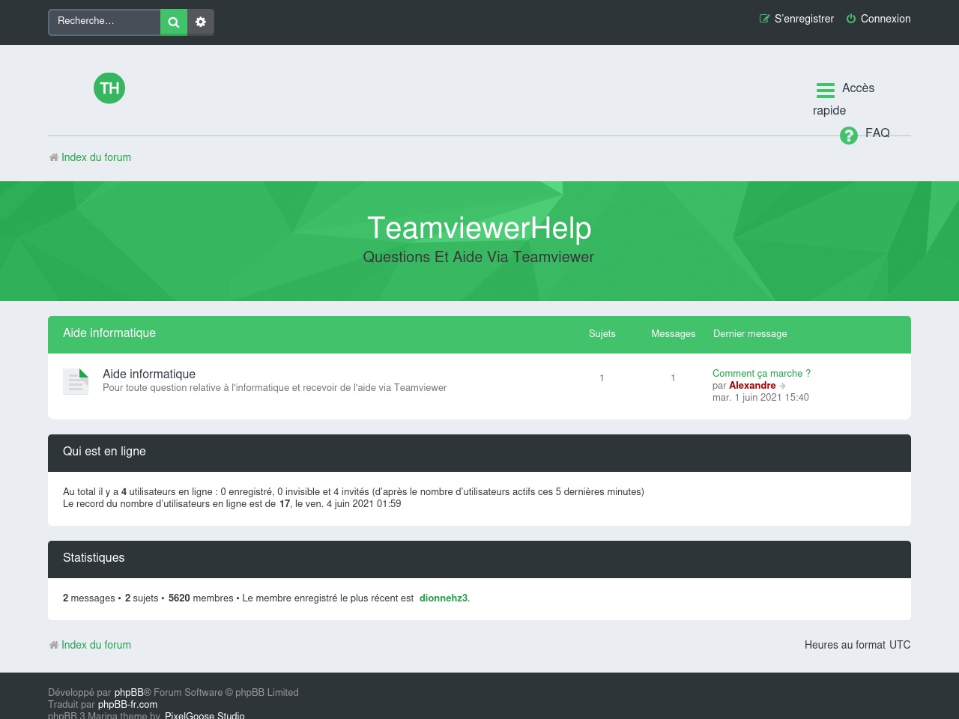This screenshot has height=719, width=959.
Task: Click Heures au format UTC text
Action: tap(858, 645)
